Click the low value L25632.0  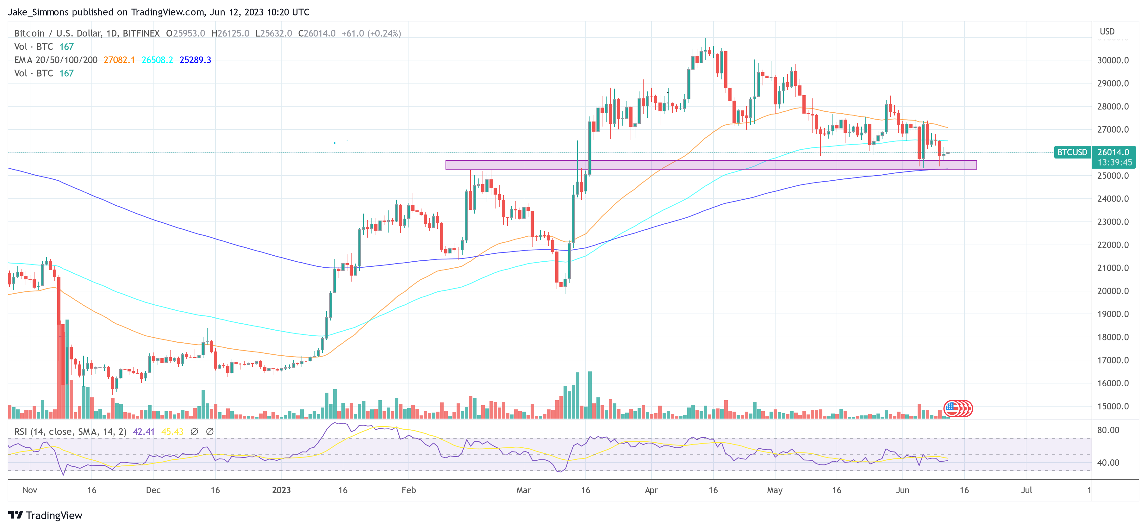(274, 34)
